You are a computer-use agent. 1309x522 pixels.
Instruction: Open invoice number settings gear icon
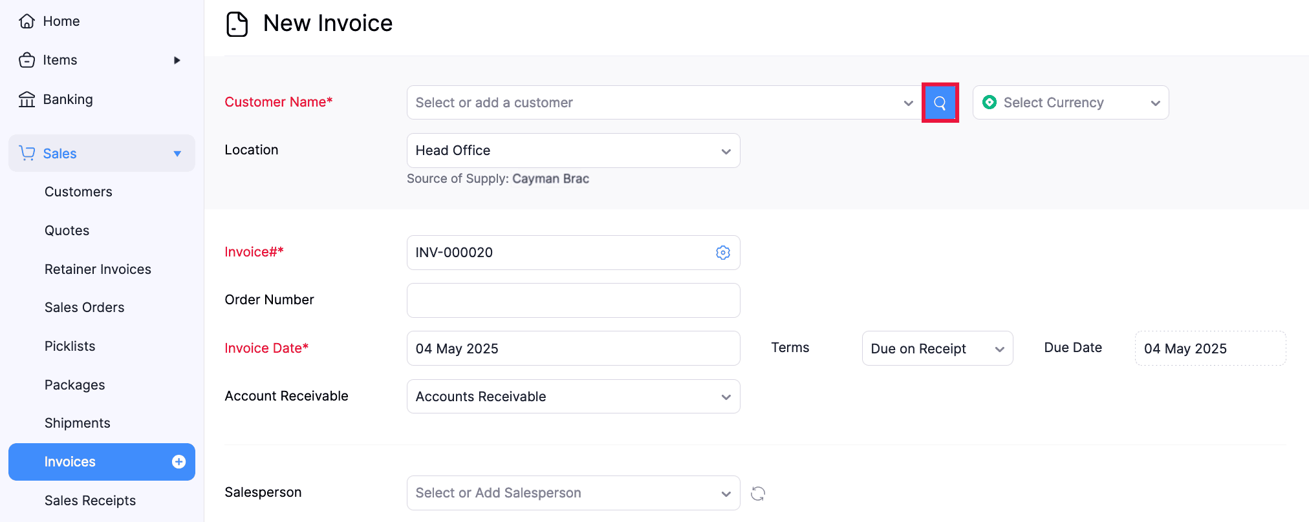click(723, 253)
